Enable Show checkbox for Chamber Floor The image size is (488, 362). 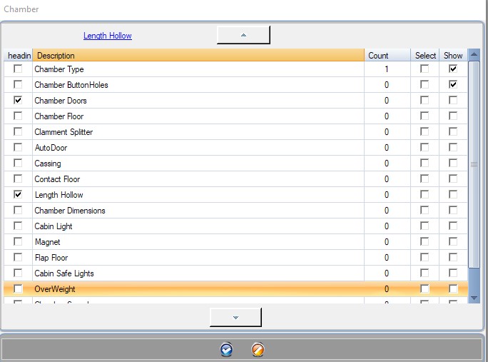click(x=453, y=116)
